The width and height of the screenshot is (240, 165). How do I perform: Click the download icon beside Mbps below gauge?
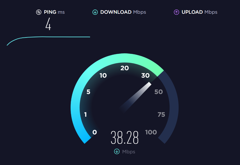117,152
